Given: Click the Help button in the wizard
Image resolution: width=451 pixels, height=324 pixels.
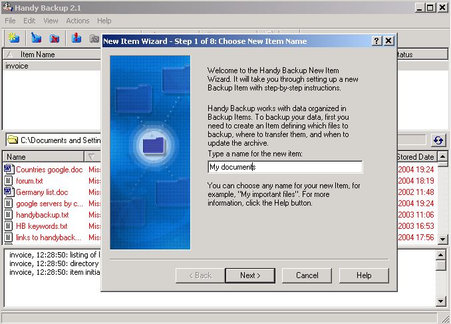Looking at the screenshot, I should [364, 275].
